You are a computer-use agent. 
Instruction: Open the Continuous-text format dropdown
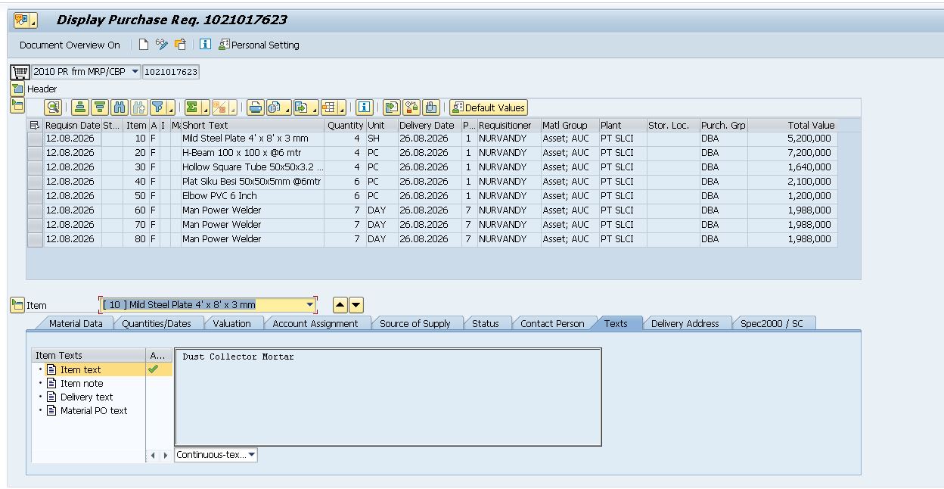click(252, 455)
